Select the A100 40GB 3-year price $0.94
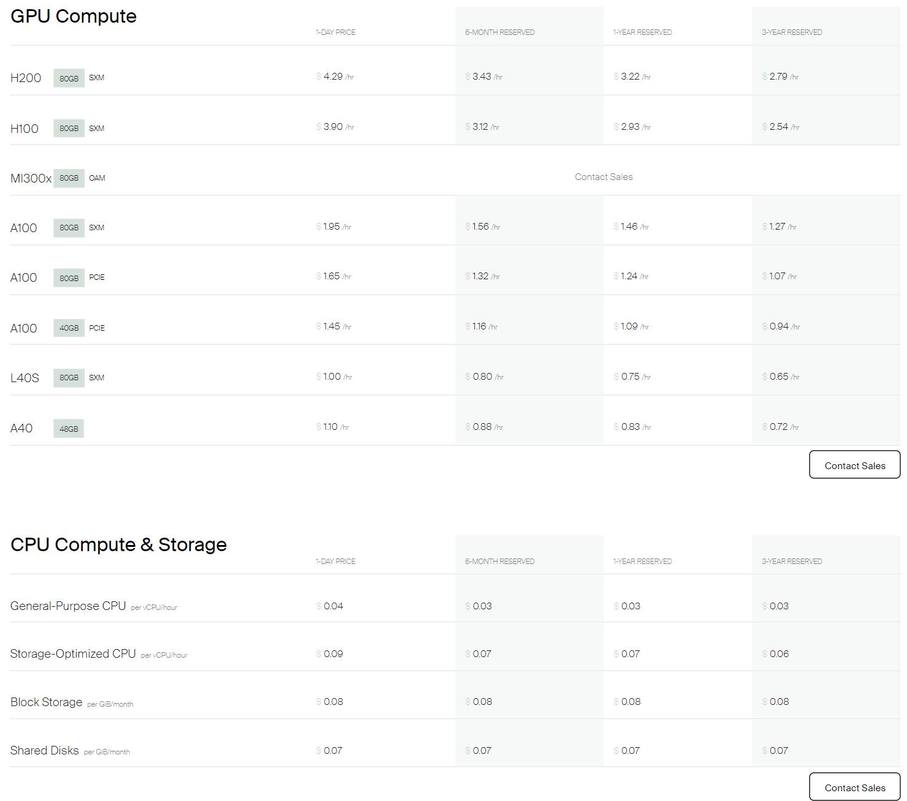Image resolution: width=907 pixels, height=801 pixels. tap(781, 326)
